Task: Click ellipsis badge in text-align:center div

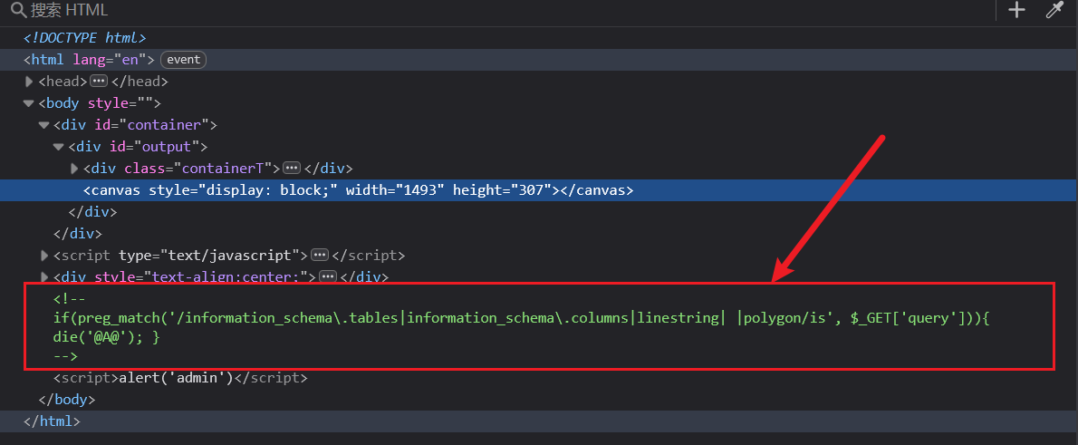Action: (328, 277)
